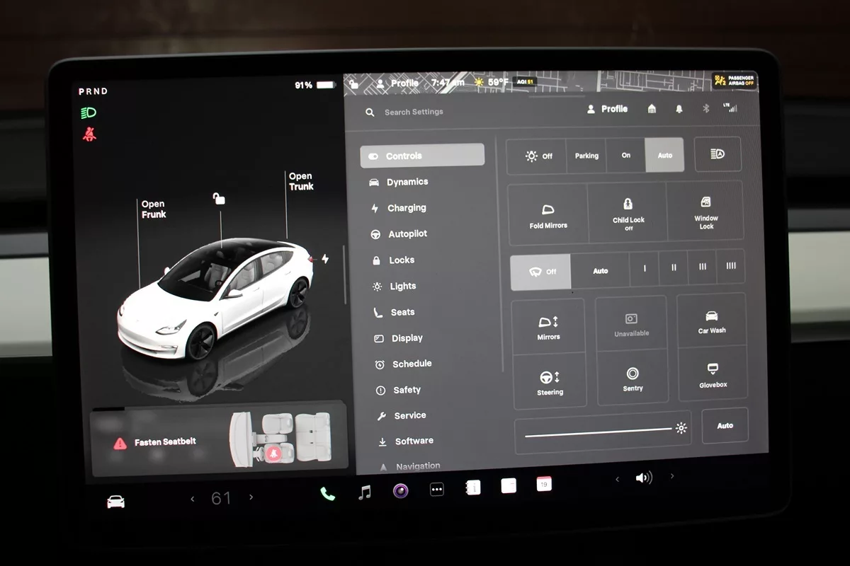The image size is (850, 566).
Task: Decrease volume with left chevron
Action: tap(617, 480)
